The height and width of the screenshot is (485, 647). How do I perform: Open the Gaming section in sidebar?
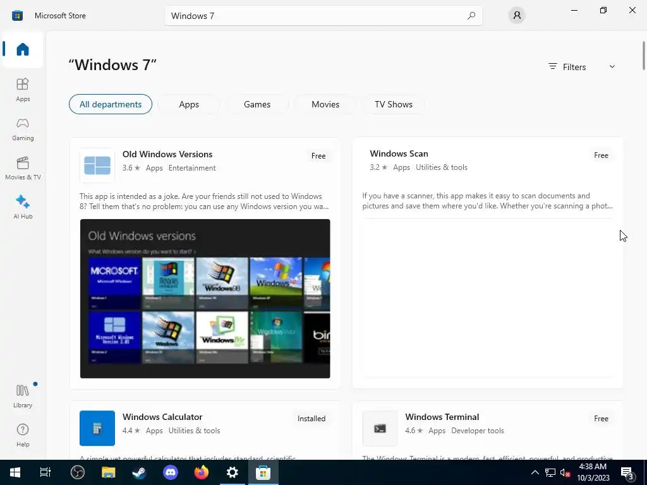coord(23,129)
